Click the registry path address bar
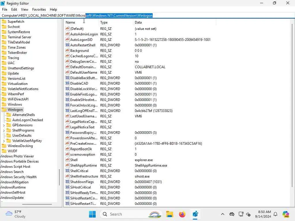 coord(147,16)
